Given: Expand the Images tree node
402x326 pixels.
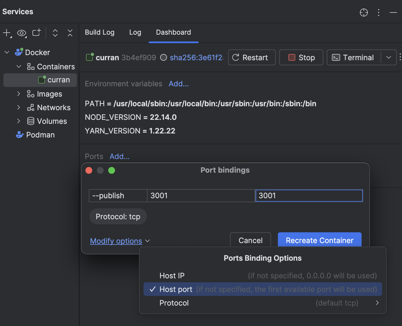Looking at the screenshot, I should click(18, 94).
